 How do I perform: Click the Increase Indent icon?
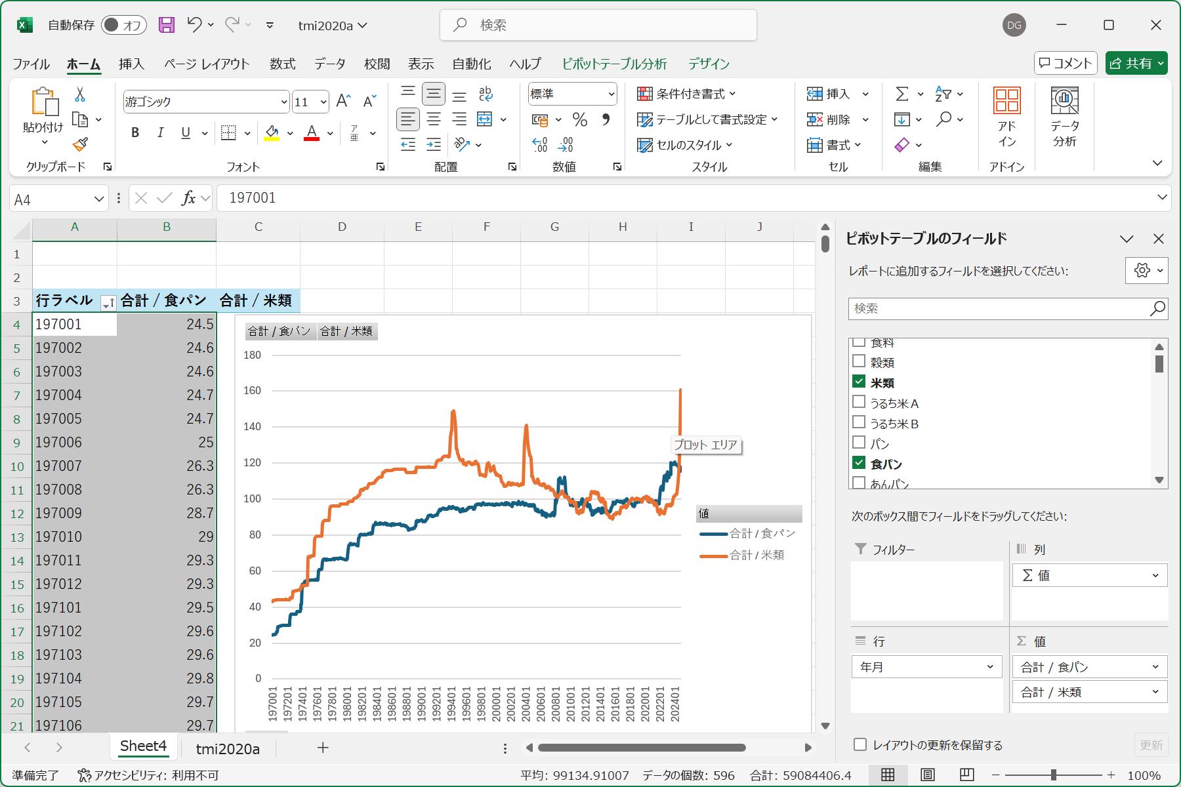[434, 144]
